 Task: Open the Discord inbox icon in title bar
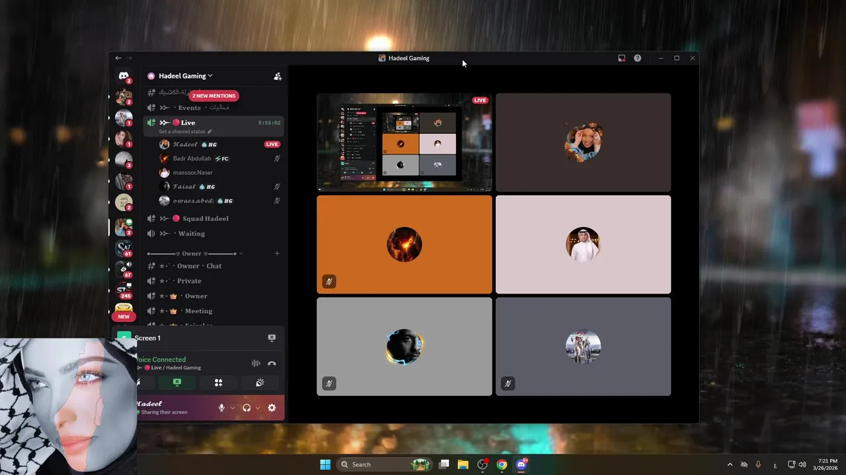click(621, 58)
